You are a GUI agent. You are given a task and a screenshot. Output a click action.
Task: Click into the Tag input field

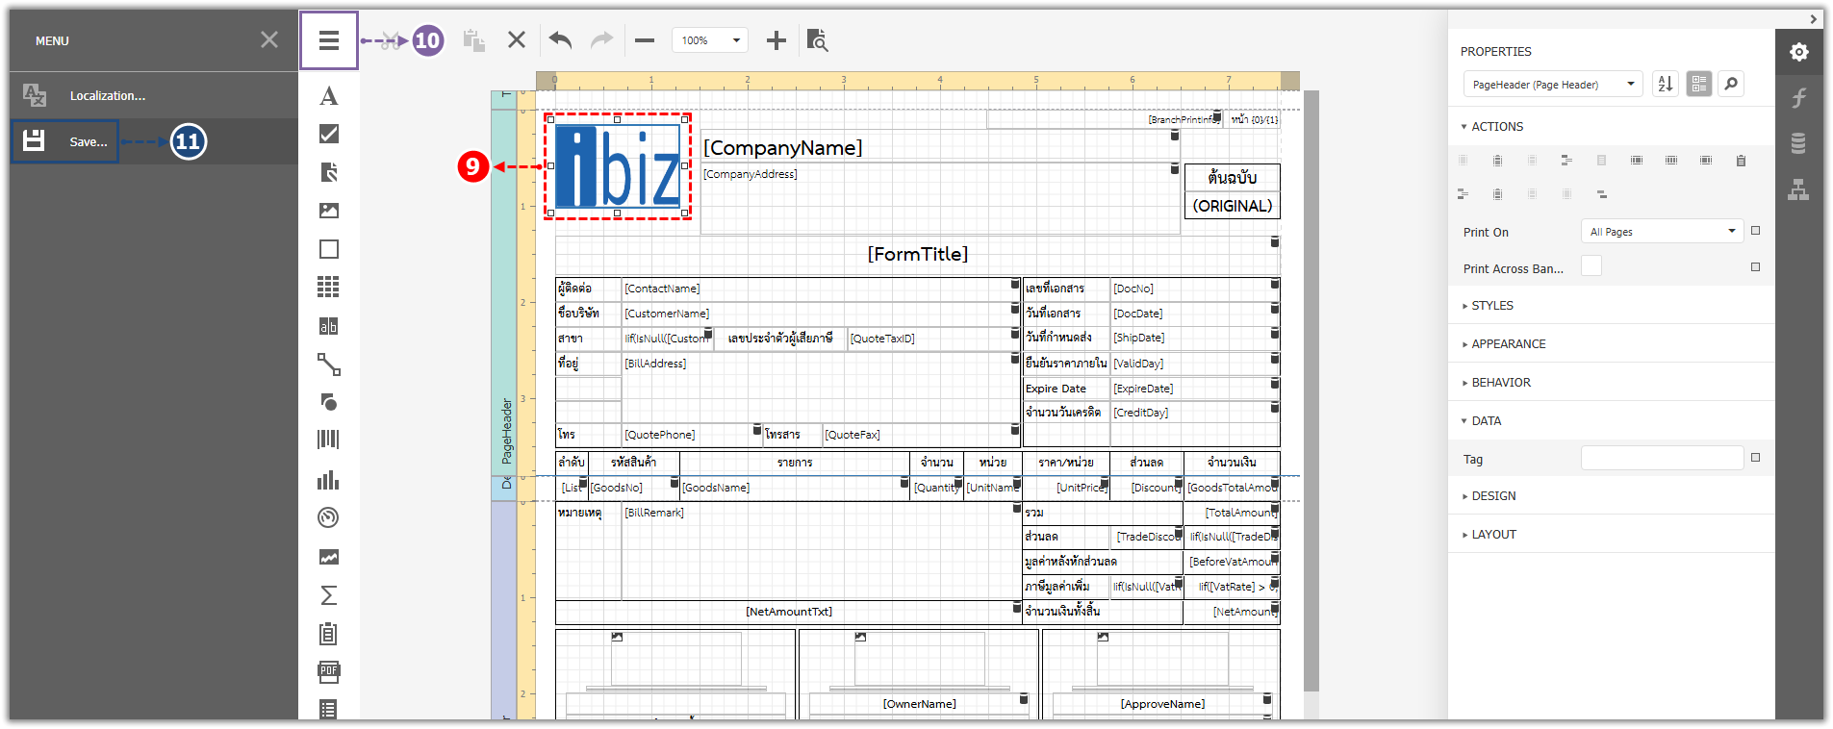1662,459
